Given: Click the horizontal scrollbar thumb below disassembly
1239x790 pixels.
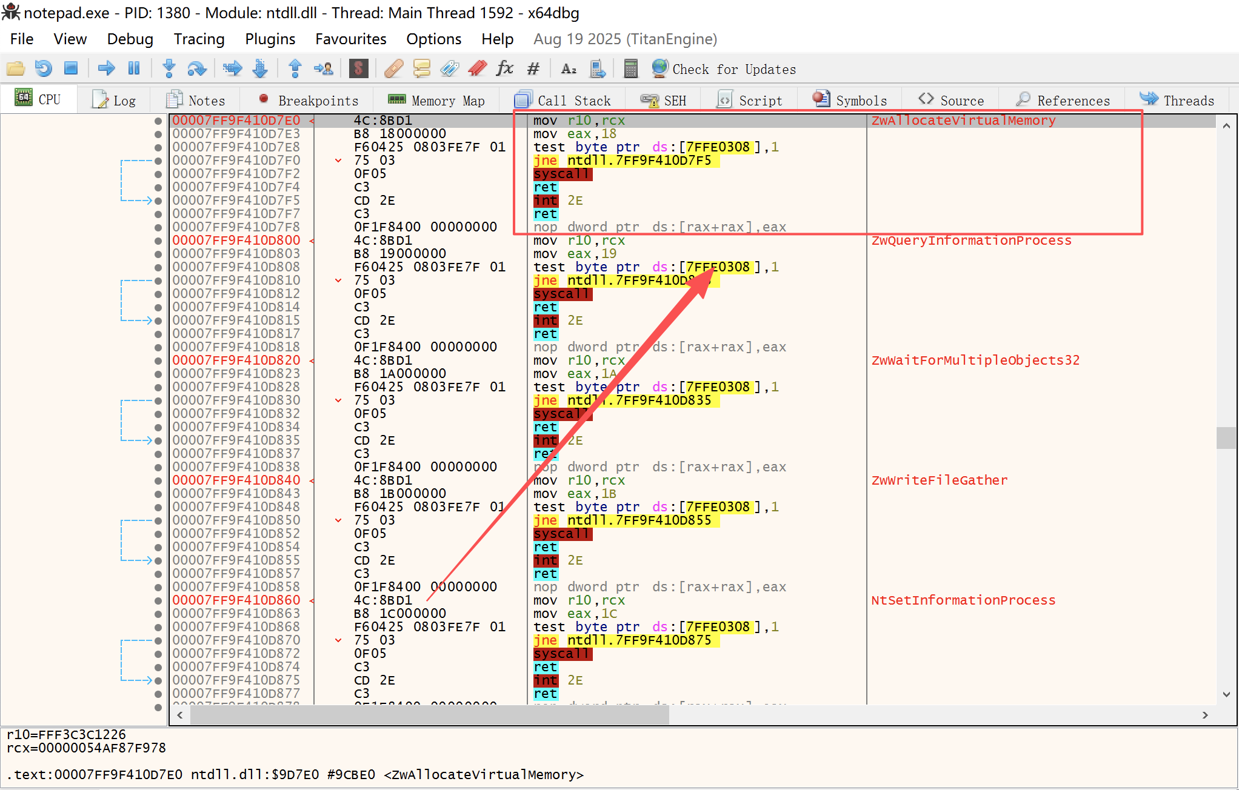Looking at the screenshot, I should [x=429, y=715].
